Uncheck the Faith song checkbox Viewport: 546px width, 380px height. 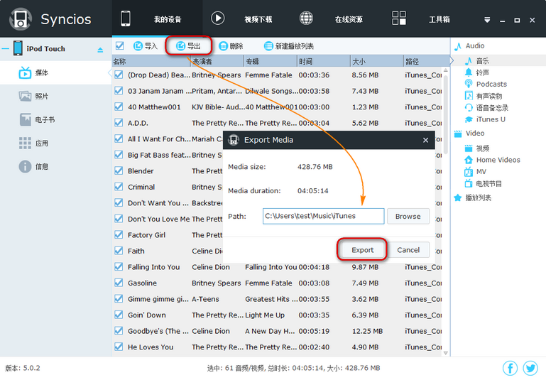click(x=119, y=251)
